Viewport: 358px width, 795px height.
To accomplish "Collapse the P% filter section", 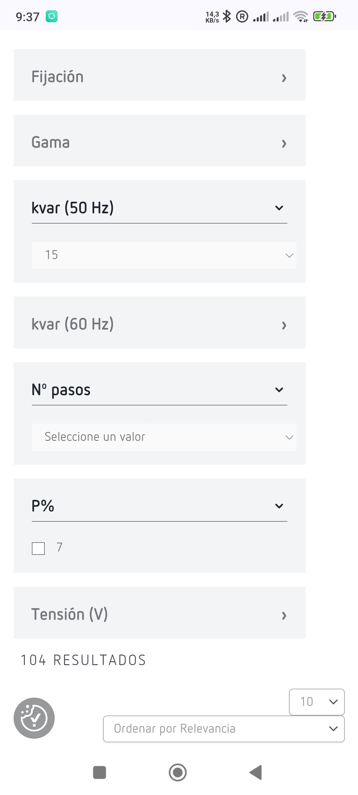I will pos(159,506).
